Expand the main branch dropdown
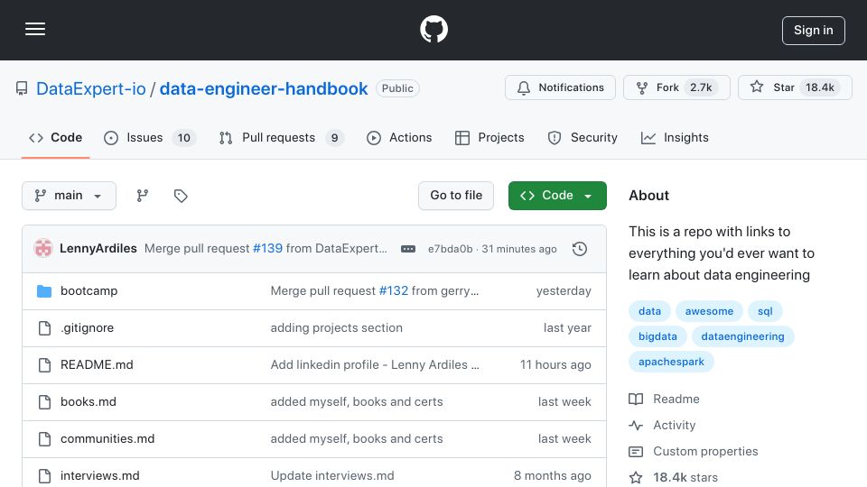The image size is (867, 487). [70, 196]
